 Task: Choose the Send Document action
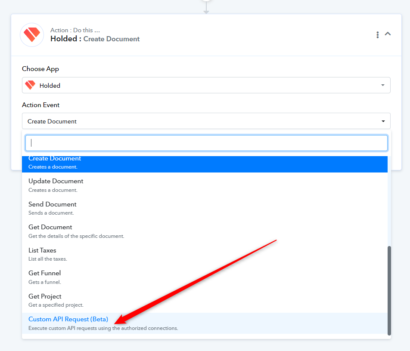point(205,208)
